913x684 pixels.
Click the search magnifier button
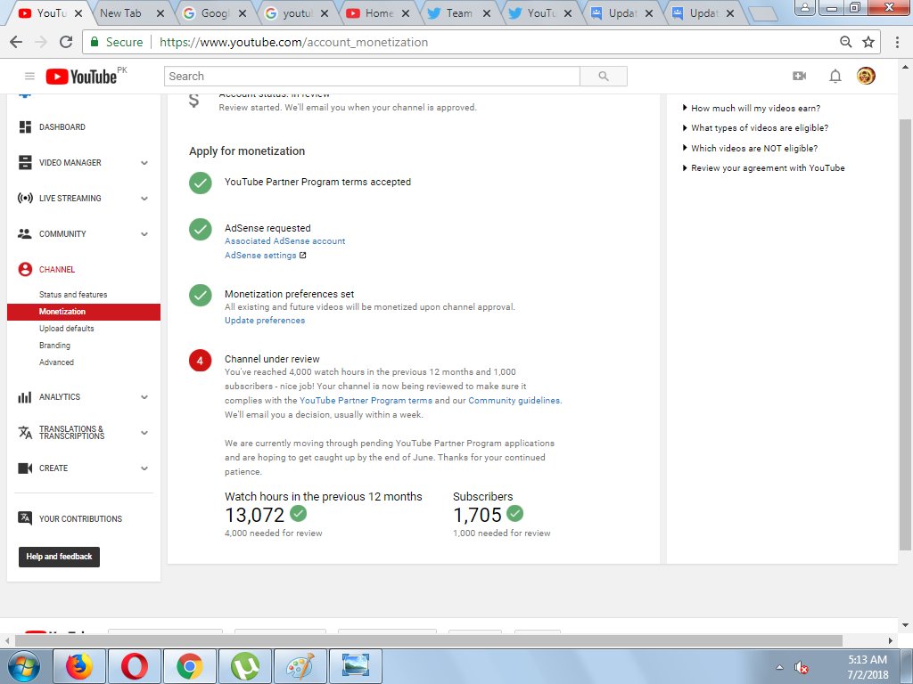(x=604, y=77)
